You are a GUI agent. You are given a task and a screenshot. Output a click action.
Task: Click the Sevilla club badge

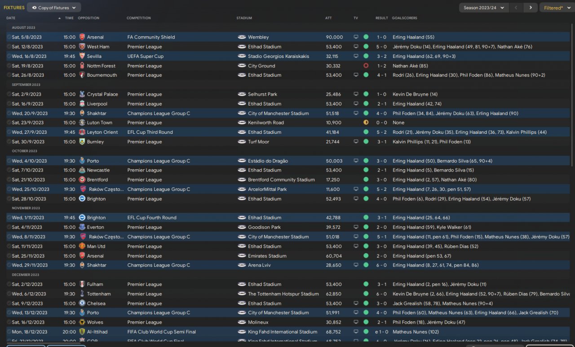pyautogui.click(x=82, y=56)
